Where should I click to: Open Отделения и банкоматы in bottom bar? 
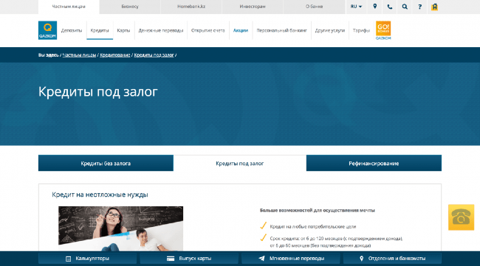coord(392,259)
